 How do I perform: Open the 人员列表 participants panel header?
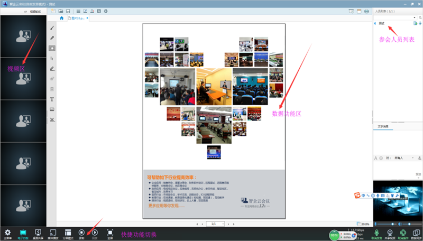coord(385,11)
